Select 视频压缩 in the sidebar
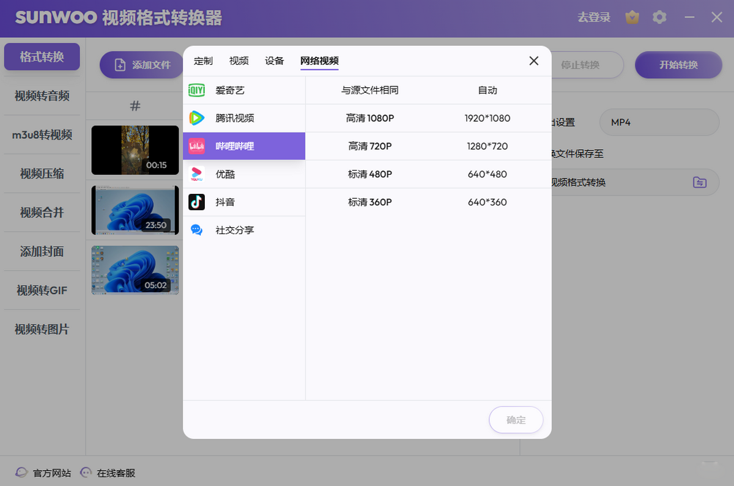The image size is (734, 486). tap(42, 173)
